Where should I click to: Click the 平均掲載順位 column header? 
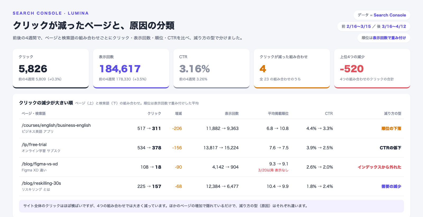[278, 114]
